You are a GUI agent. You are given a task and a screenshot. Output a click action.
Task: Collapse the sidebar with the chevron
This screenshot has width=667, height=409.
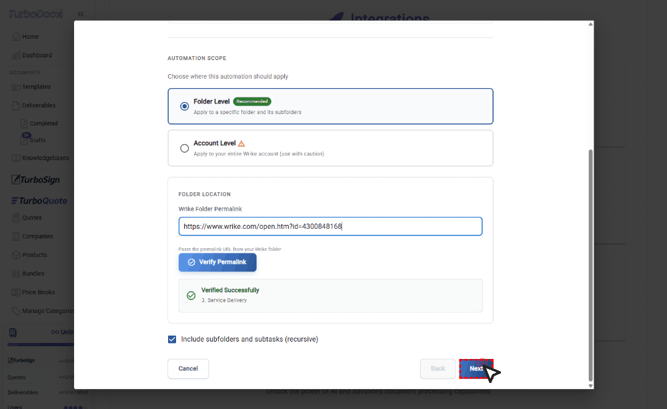[x=81, y=13]
